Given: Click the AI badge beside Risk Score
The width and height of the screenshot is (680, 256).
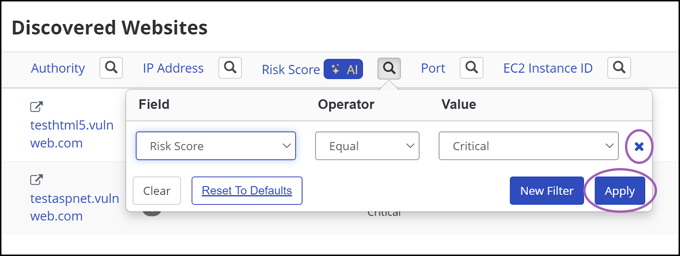Looking at the screenshot, I should coord(343,69).
